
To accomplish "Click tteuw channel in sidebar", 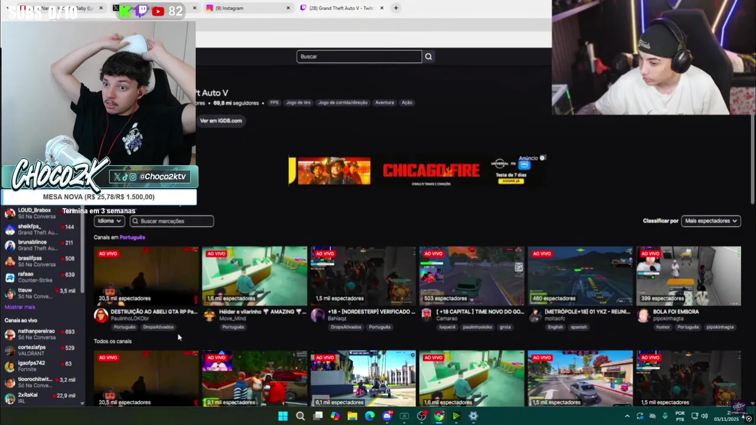I will [40, 293].
